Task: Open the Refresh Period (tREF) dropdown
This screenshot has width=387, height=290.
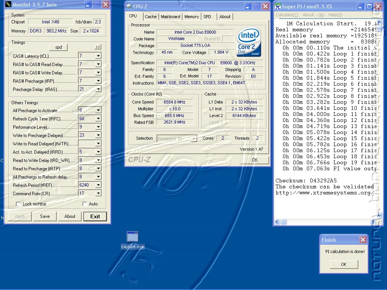Action: (98, 185)
